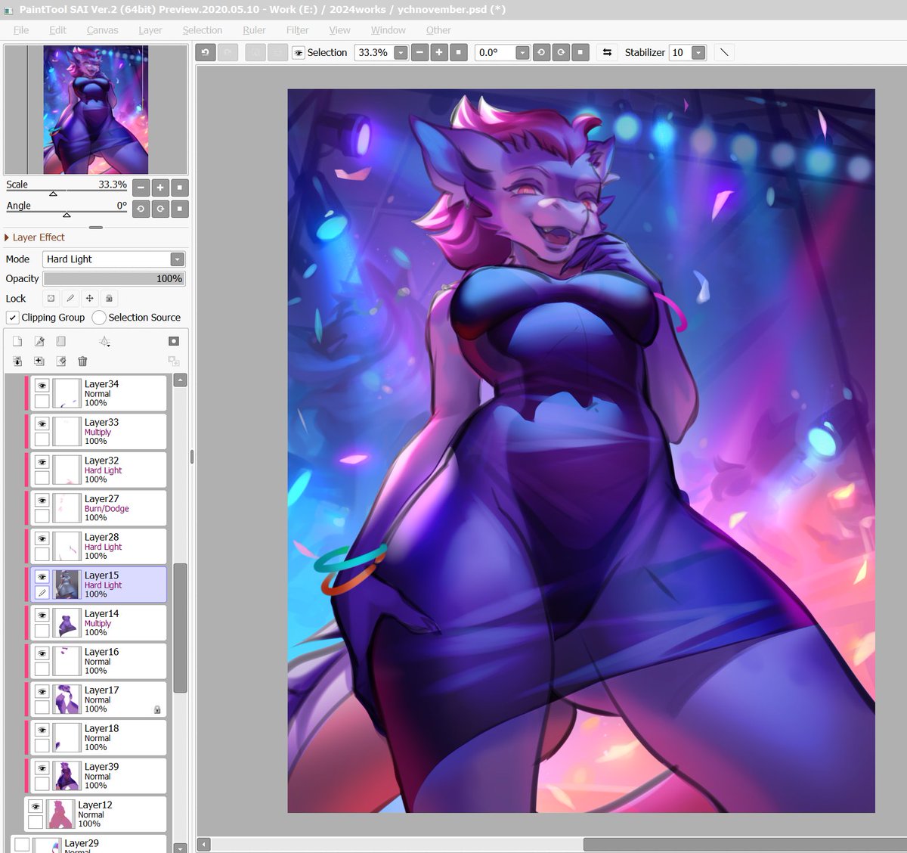The width and height of the screenshot is (907, 853).
Task: Toggle the lock all padlock icon
Action: [x=109, y=298]
